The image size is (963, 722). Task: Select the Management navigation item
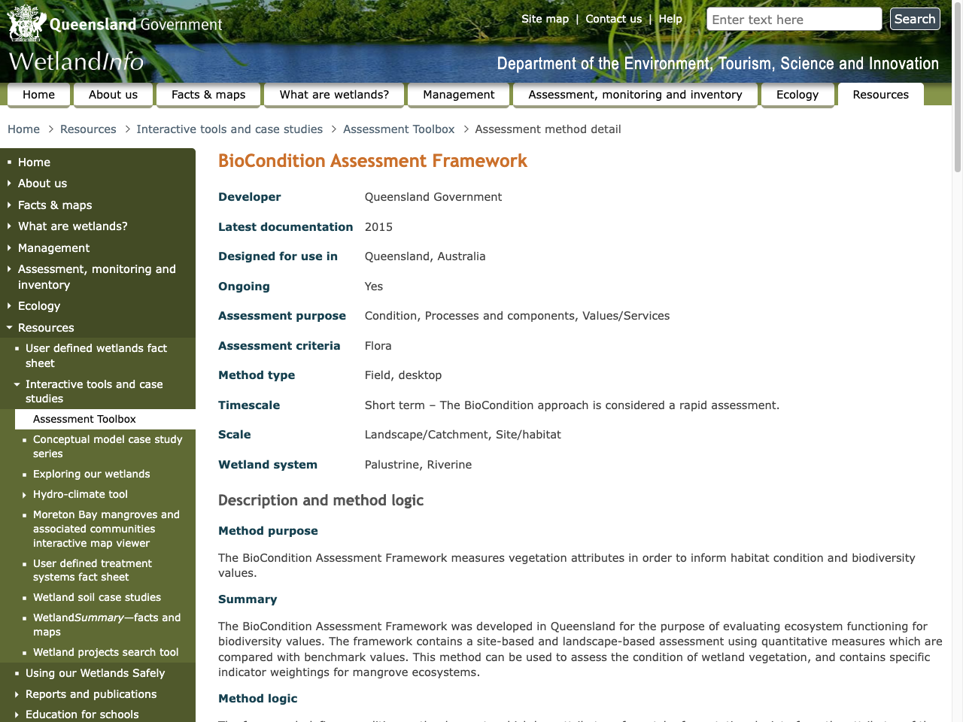click(458, 95)
